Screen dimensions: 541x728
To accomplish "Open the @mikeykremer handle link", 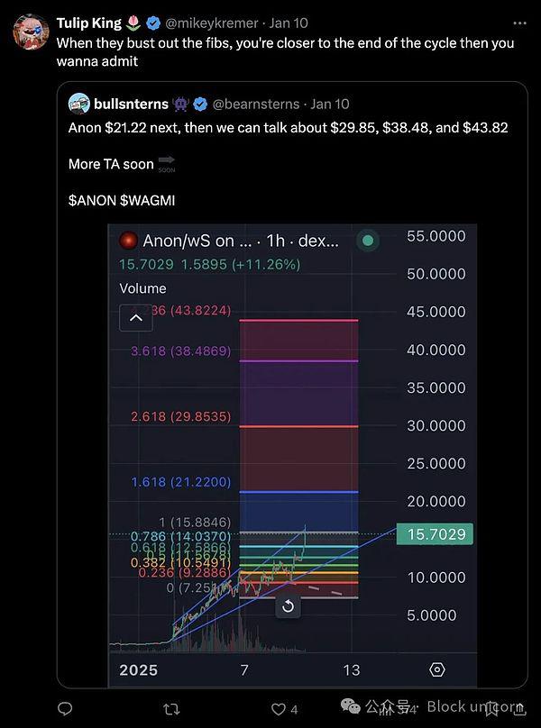I will click(212, 23).
